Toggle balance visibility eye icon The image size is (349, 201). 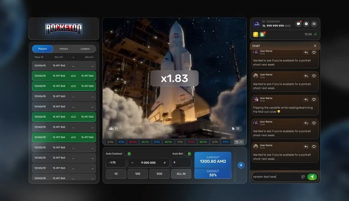tap(264, 26)
